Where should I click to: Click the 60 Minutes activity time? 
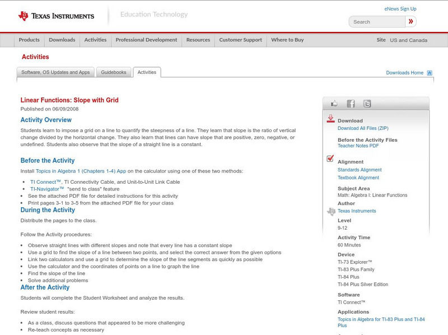[x=349, y=245]
